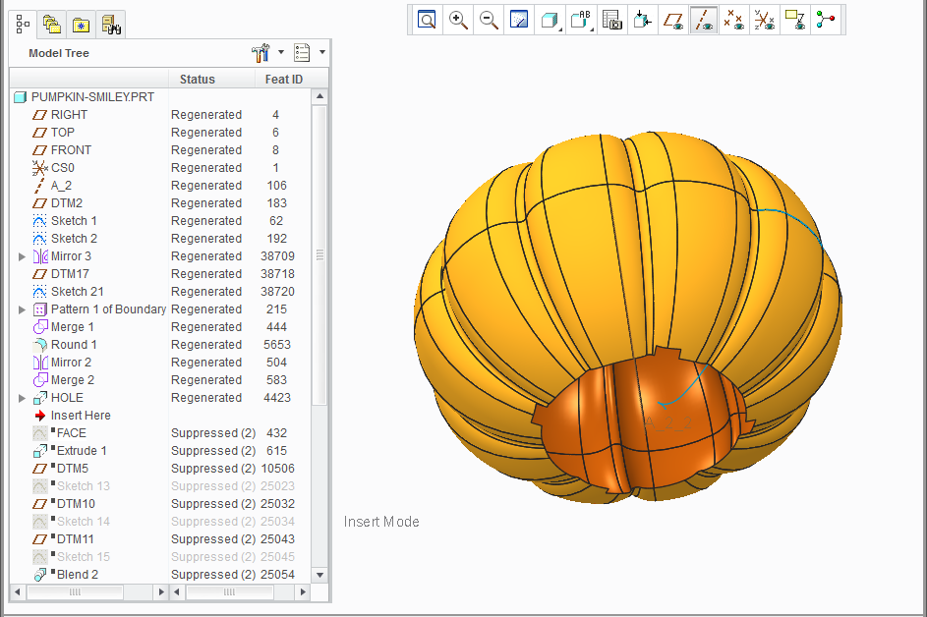
Task: Switch to the Model Tree navigator tab
Action: (23, 25)
